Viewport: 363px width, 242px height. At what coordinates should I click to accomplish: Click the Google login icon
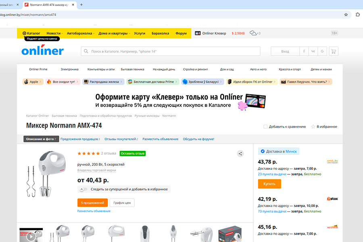tap(322, 51)
